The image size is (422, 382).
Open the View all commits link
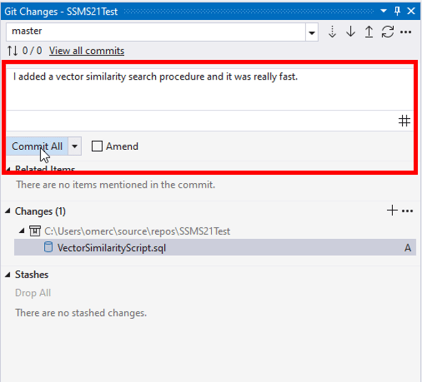tap(86, 51)
